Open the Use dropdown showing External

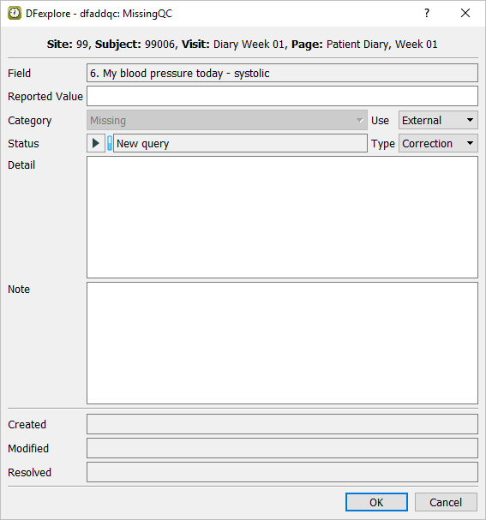point(438,120)
